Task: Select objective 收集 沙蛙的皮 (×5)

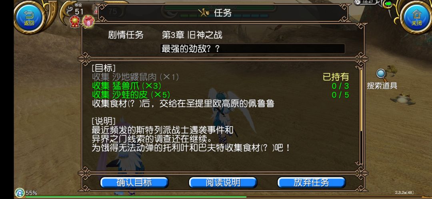Action: [x=131, y=95]
